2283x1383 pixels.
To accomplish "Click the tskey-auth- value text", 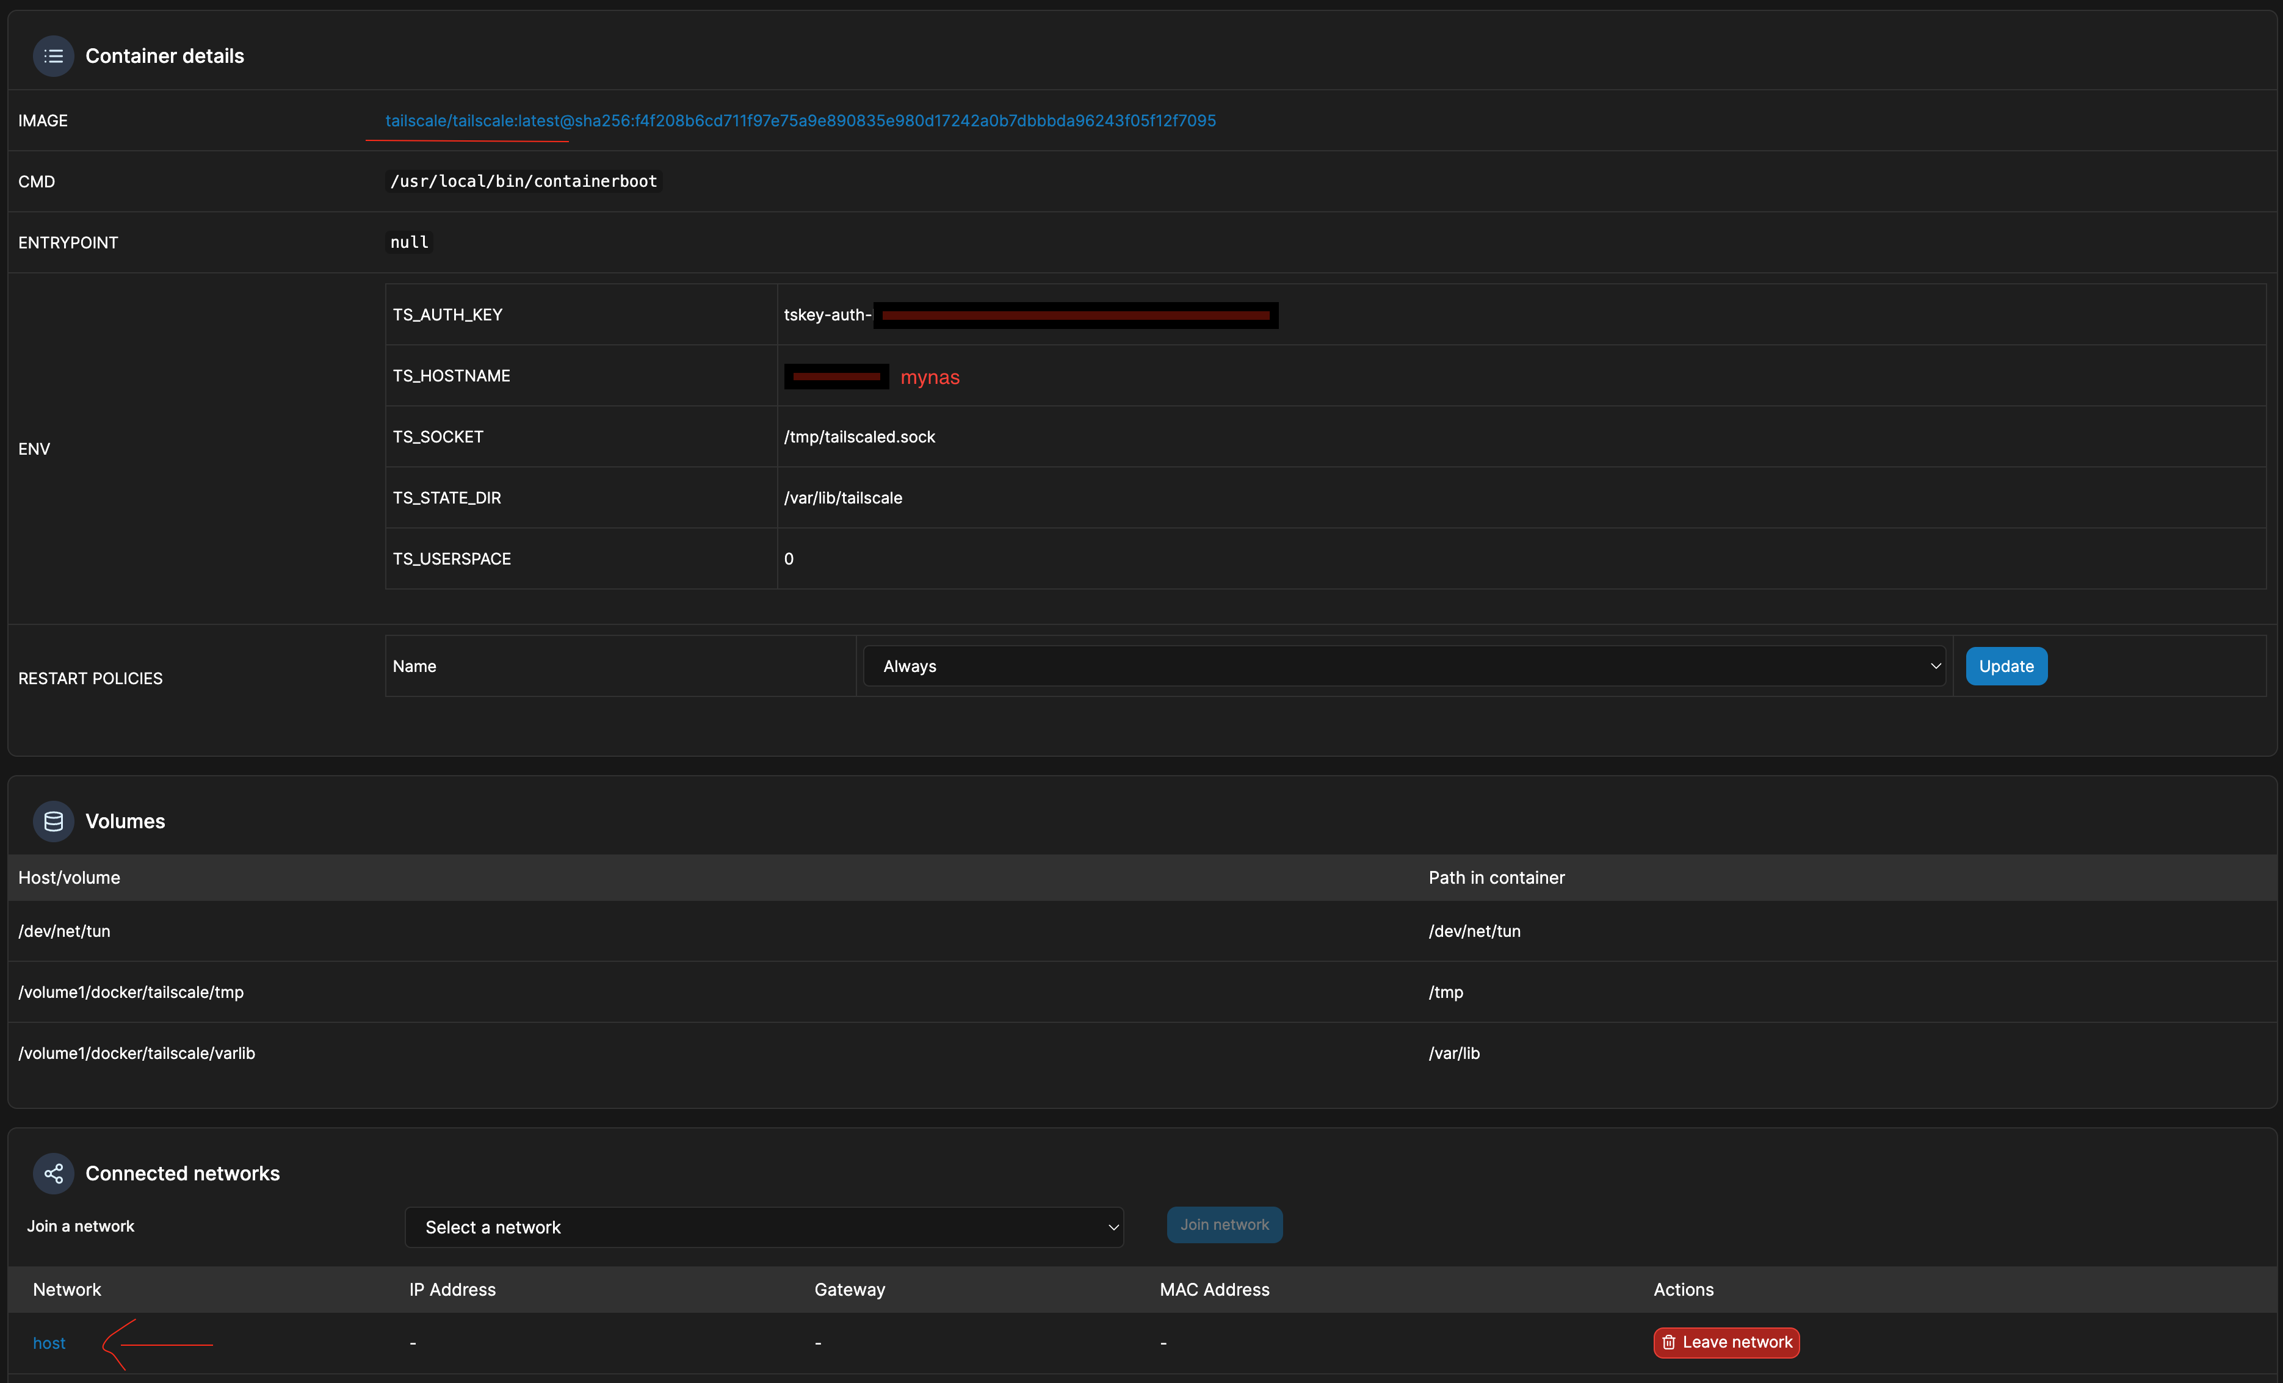I will [x=827, y=314].
